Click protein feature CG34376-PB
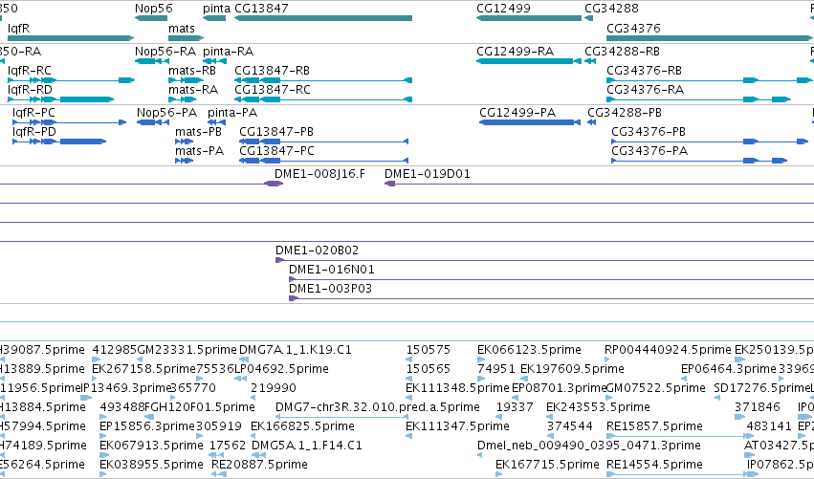Image resolution: width=814 pixels, height=479 pixels. coord(710,142)
